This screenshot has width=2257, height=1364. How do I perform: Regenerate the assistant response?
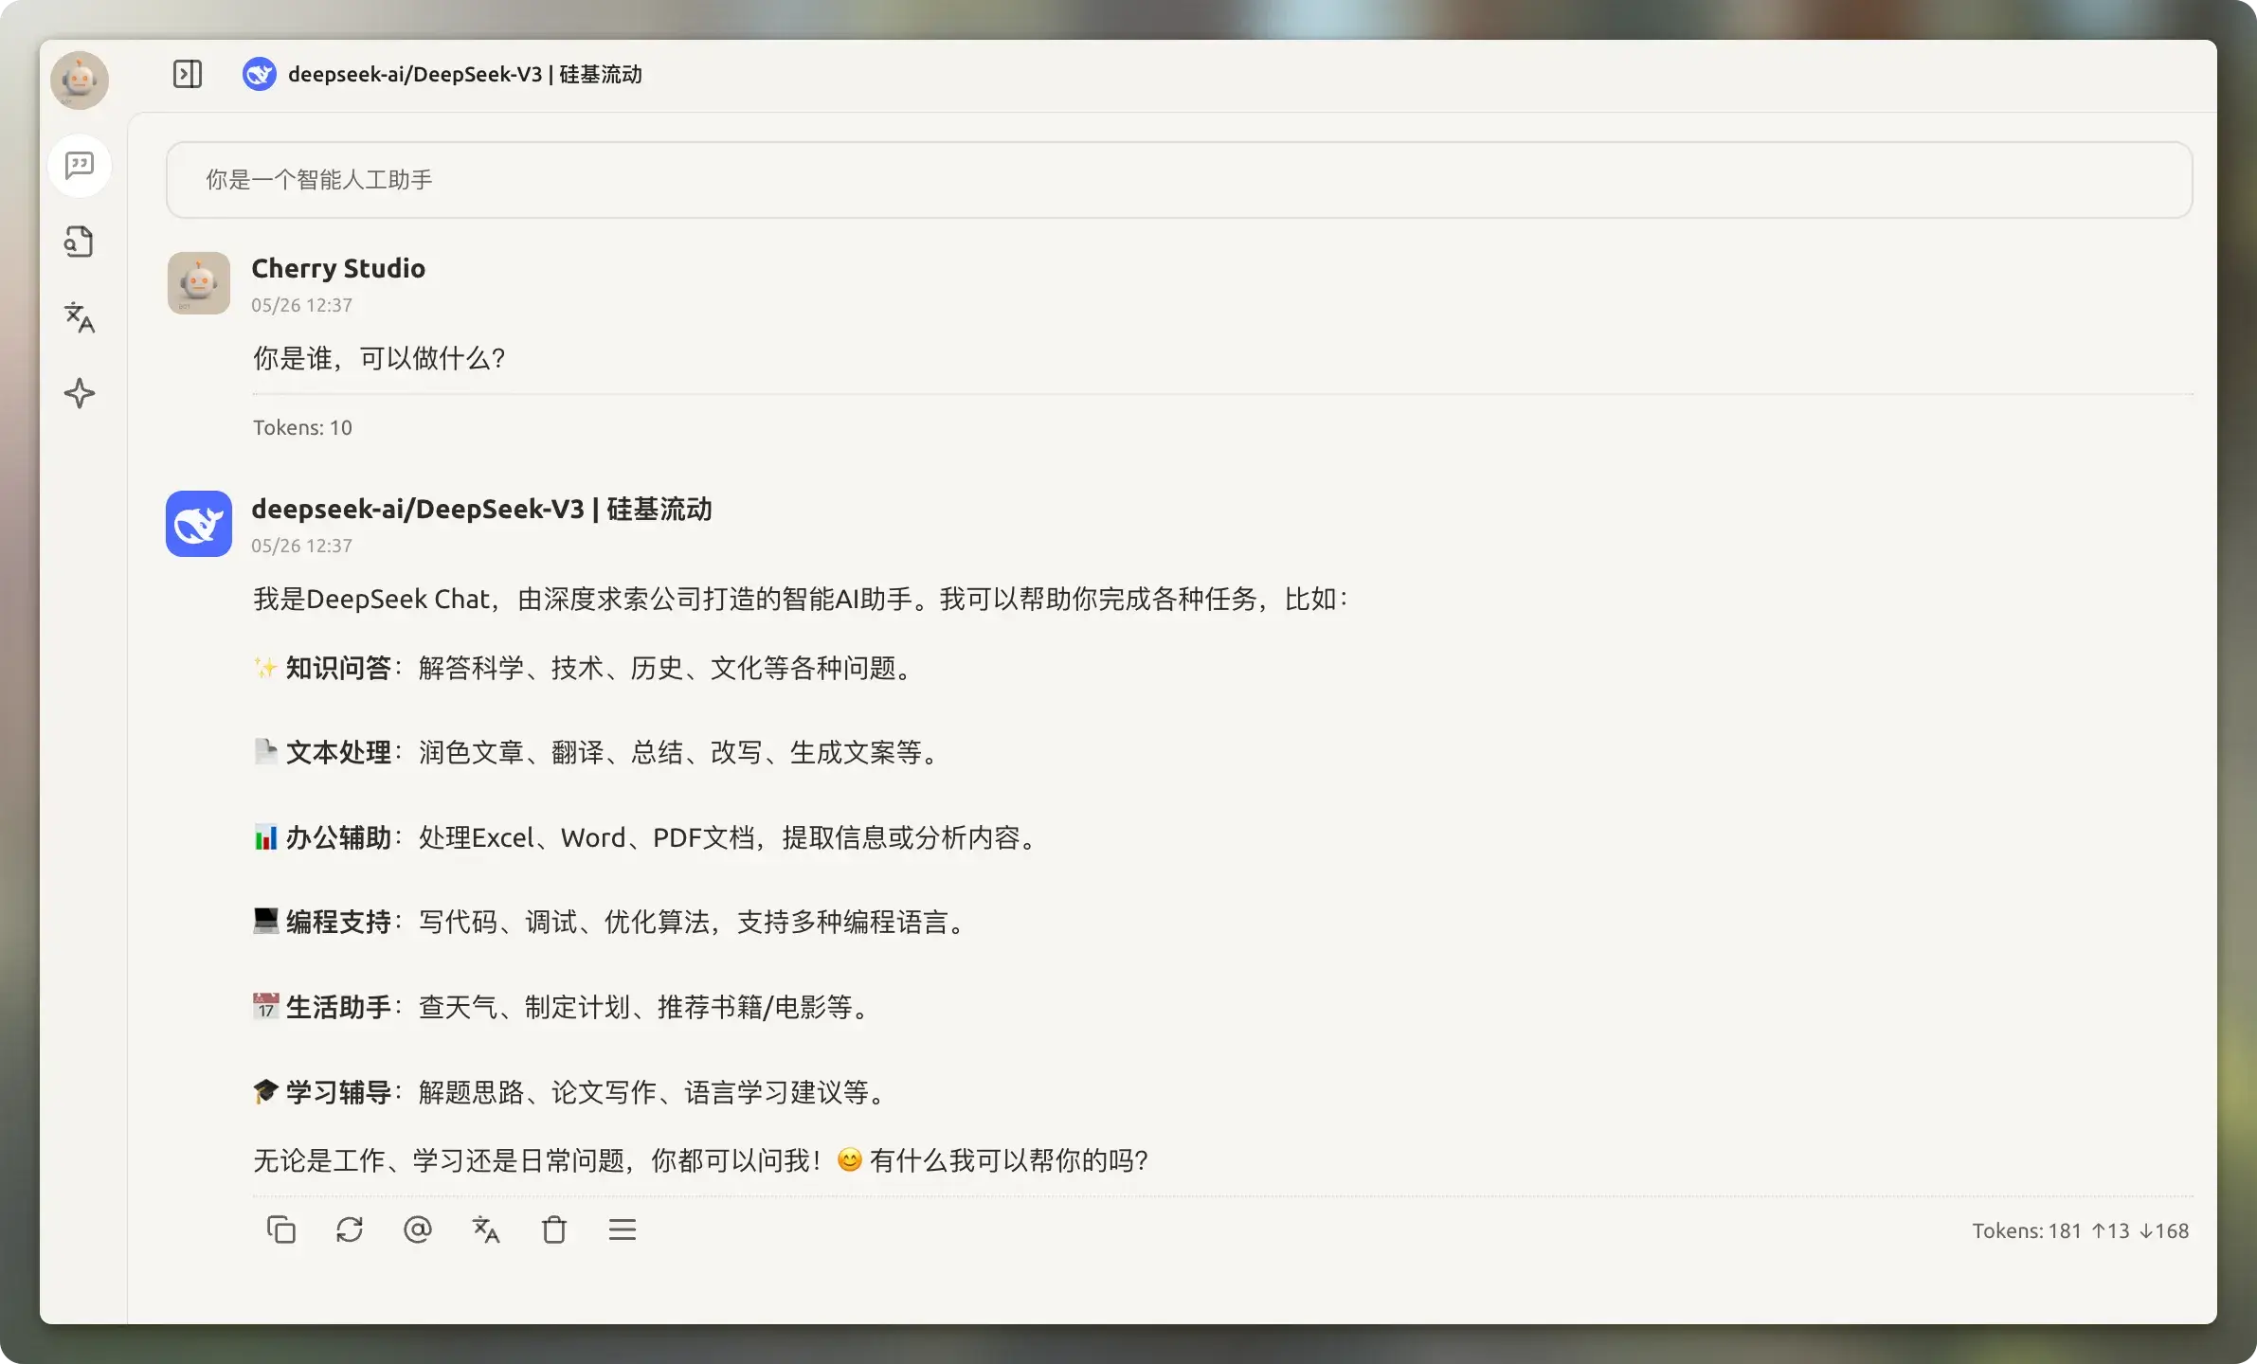coord(350,1229)
